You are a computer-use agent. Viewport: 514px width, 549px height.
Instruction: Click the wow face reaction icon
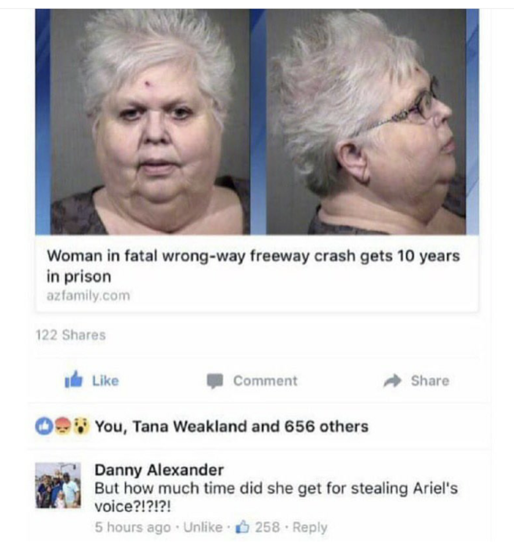(82, 426)
